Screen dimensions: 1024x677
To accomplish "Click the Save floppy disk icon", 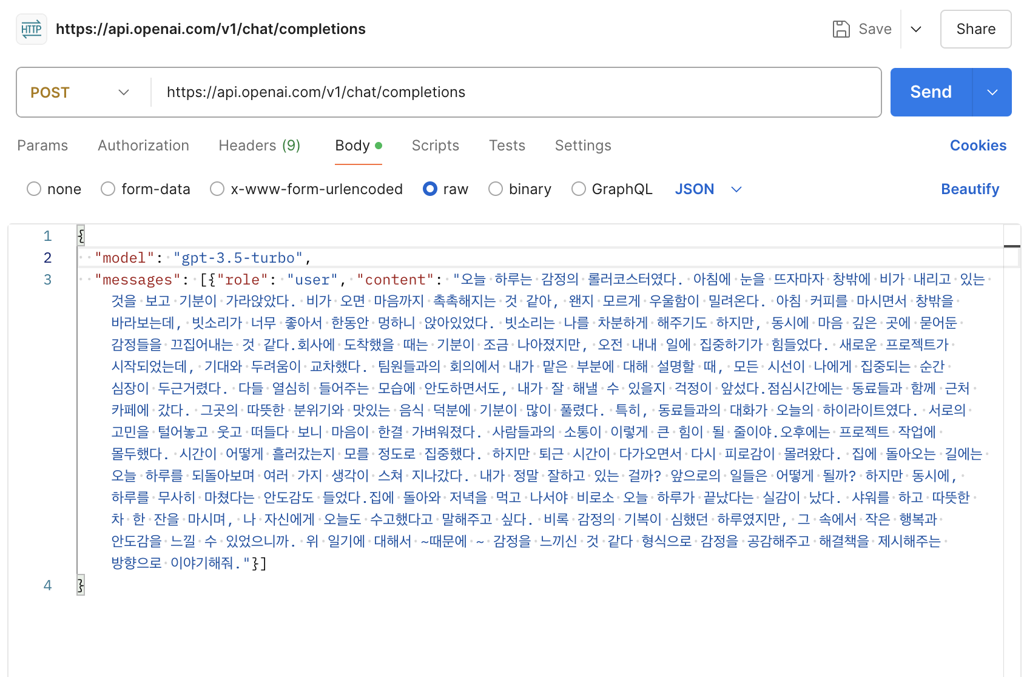I will [x=841, y=29].
